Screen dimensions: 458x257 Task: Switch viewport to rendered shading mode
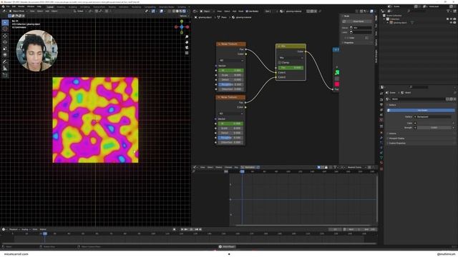click(184, 11)
